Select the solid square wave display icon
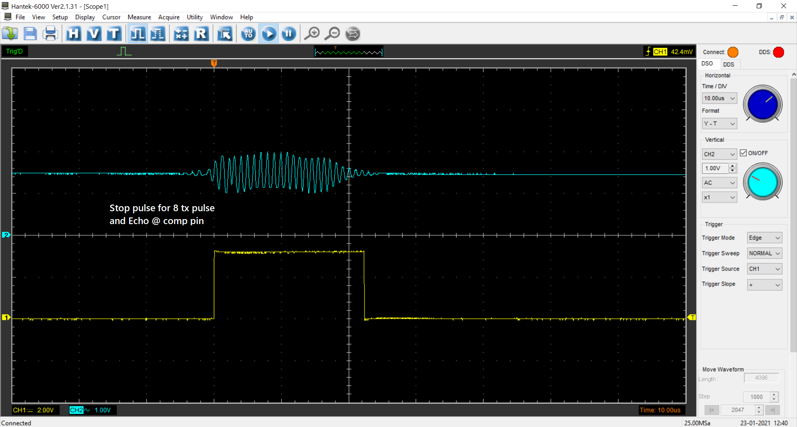Image resolution: width=797 pixels, height=427 pixels. pos(138,34)
